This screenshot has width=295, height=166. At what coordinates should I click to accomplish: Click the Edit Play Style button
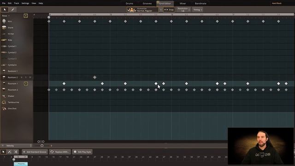(82, 152)
